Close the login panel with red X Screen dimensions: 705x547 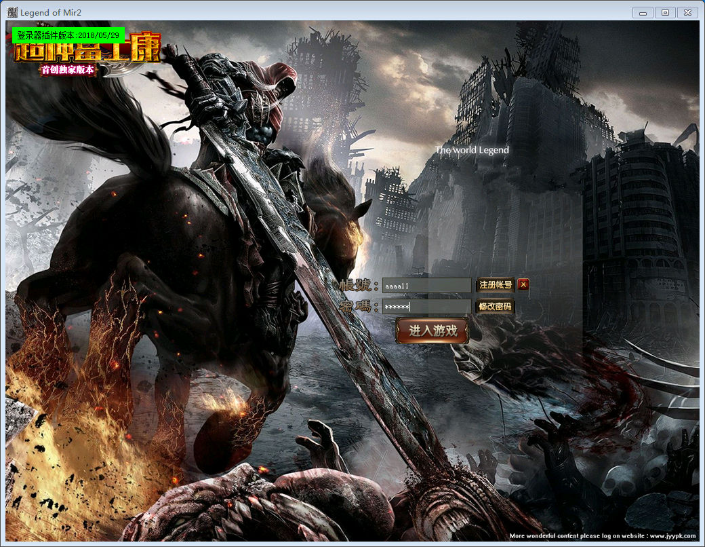tap(523, 284)
